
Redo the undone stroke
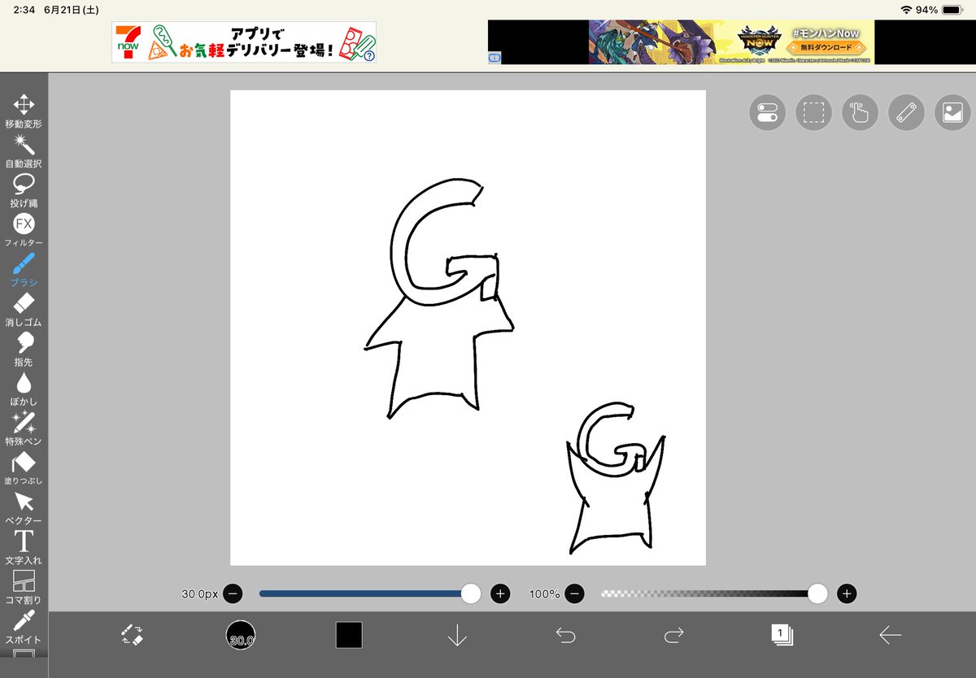coord(674,637)
